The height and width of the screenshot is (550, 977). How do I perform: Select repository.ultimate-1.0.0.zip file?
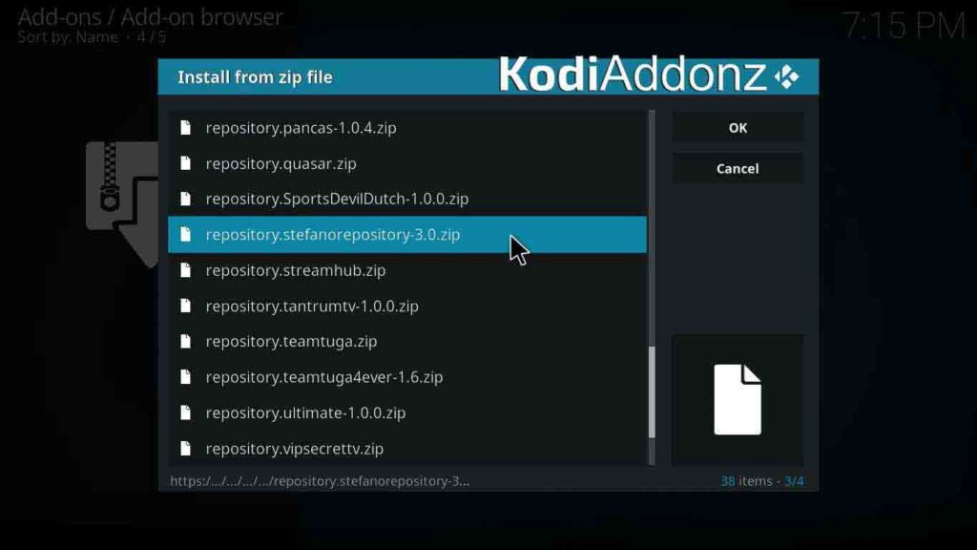(407, 412)
